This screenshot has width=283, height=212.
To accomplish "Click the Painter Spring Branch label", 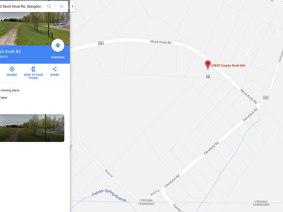I will click(109, 195).
